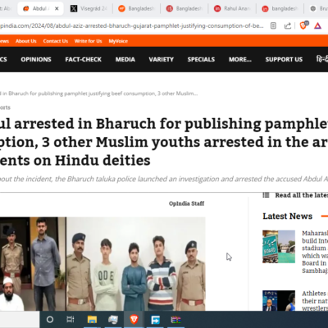Click the italic article summary text
The width and height of the screenshot is (328, 328).
[x=164, y=179]
